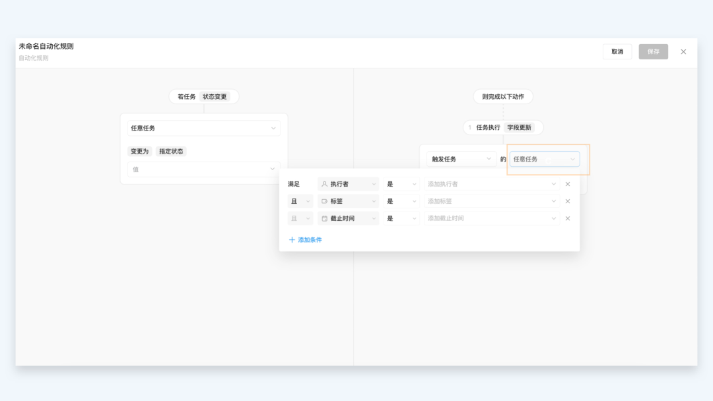Open the 且 logic operator dropdown for 标签
Image resolution: width=713 pixels, height=401 pixels.
coord(300,202)
